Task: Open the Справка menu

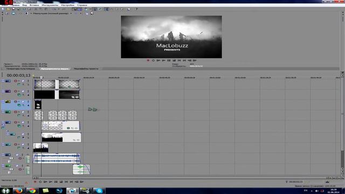Action: tap(82, 5)
